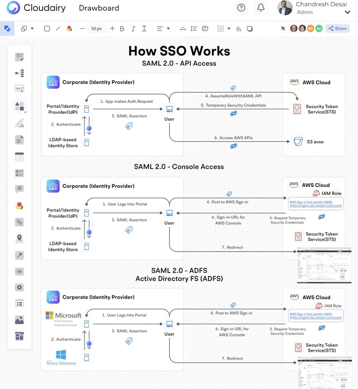
Task: Click the AD collaborator avatar
Action: coord(319,29)
